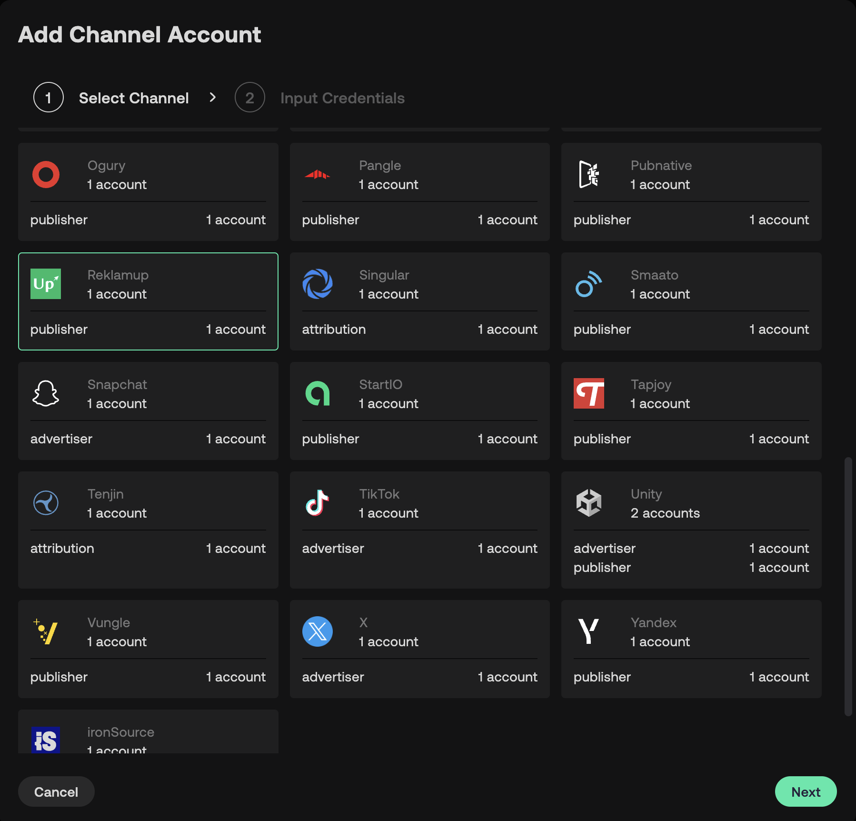The width and height of the screenshot is (856, 821).
Task: Select the Tenjin channel name
Action: pos(106,494)
